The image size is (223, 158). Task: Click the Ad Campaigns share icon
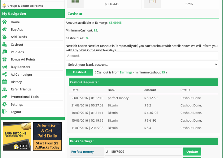click(4, 74)
